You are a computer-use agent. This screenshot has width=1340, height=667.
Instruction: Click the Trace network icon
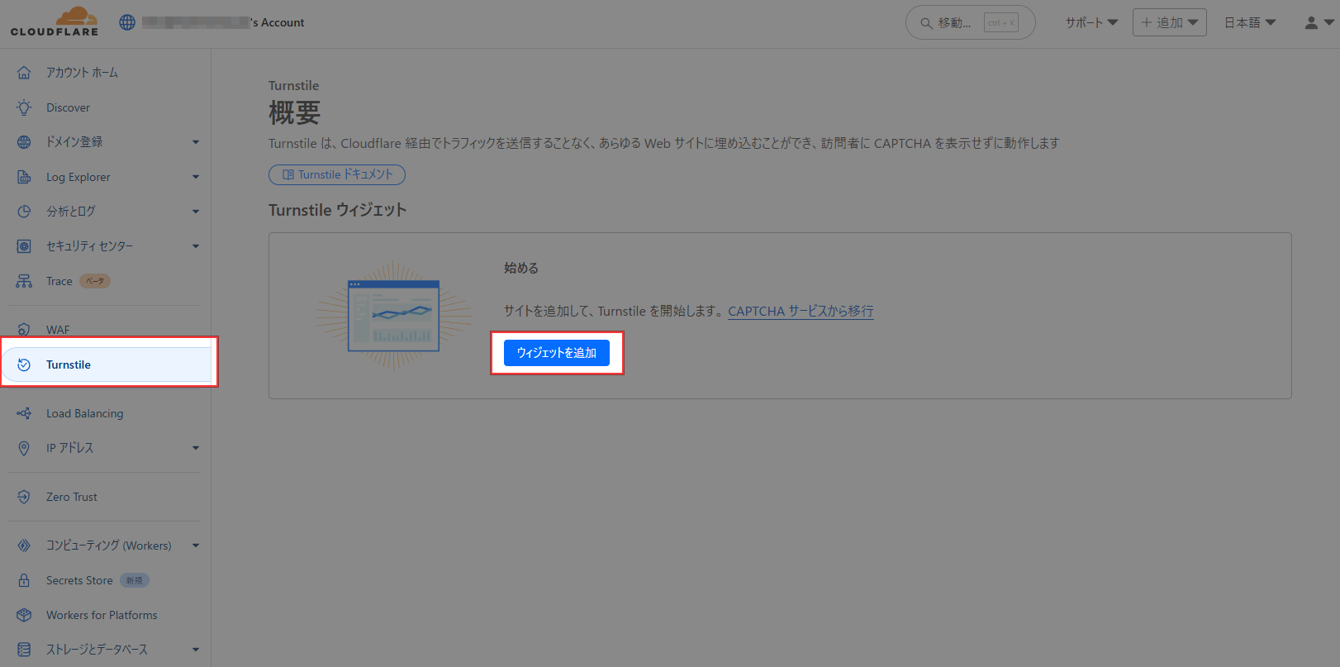[x=24, y=281]
